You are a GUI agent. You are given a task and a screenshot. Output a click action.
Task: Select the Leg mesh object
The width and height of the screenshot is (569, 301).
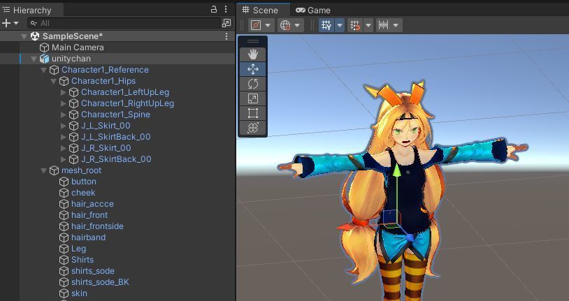point(79,249)
